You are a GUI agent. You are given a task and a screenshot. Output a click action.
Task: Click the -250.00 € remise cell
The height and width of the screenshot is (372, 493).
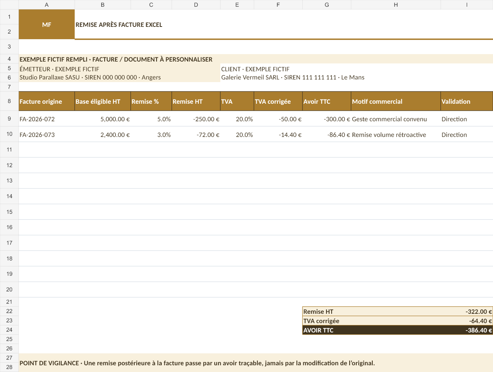[196, 119]
